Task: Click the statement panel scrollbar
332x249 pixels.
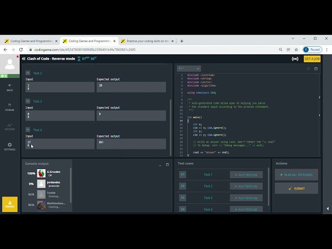Action: tap(171, 128)
